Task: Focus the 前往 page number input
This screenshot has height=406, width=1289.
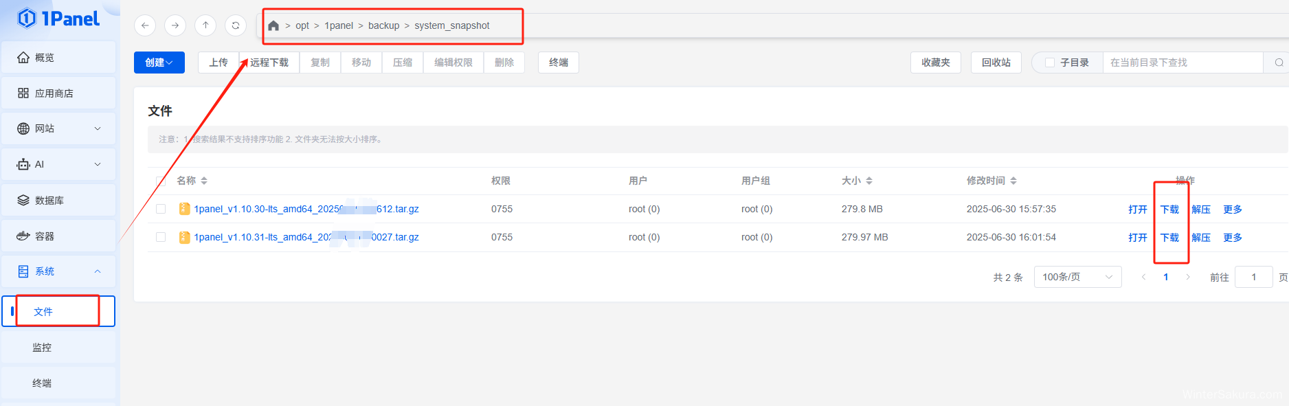Action: [x=1253, y=277]
